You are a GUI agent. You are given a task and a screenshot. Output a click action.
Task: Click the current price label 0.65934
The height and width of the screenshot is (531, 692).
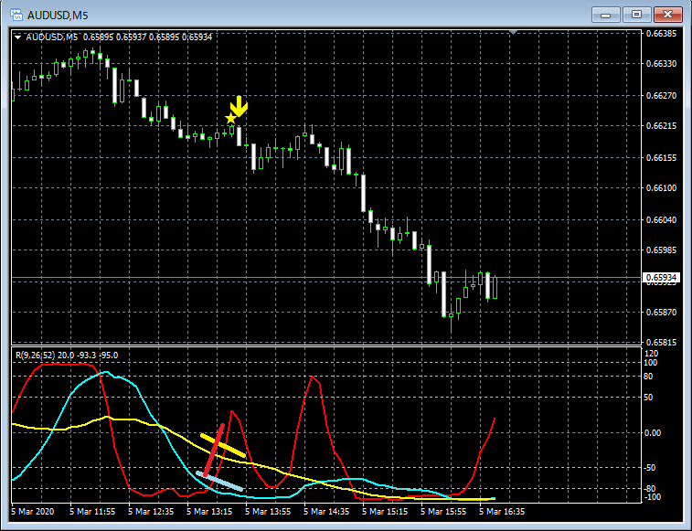(661, 277)
